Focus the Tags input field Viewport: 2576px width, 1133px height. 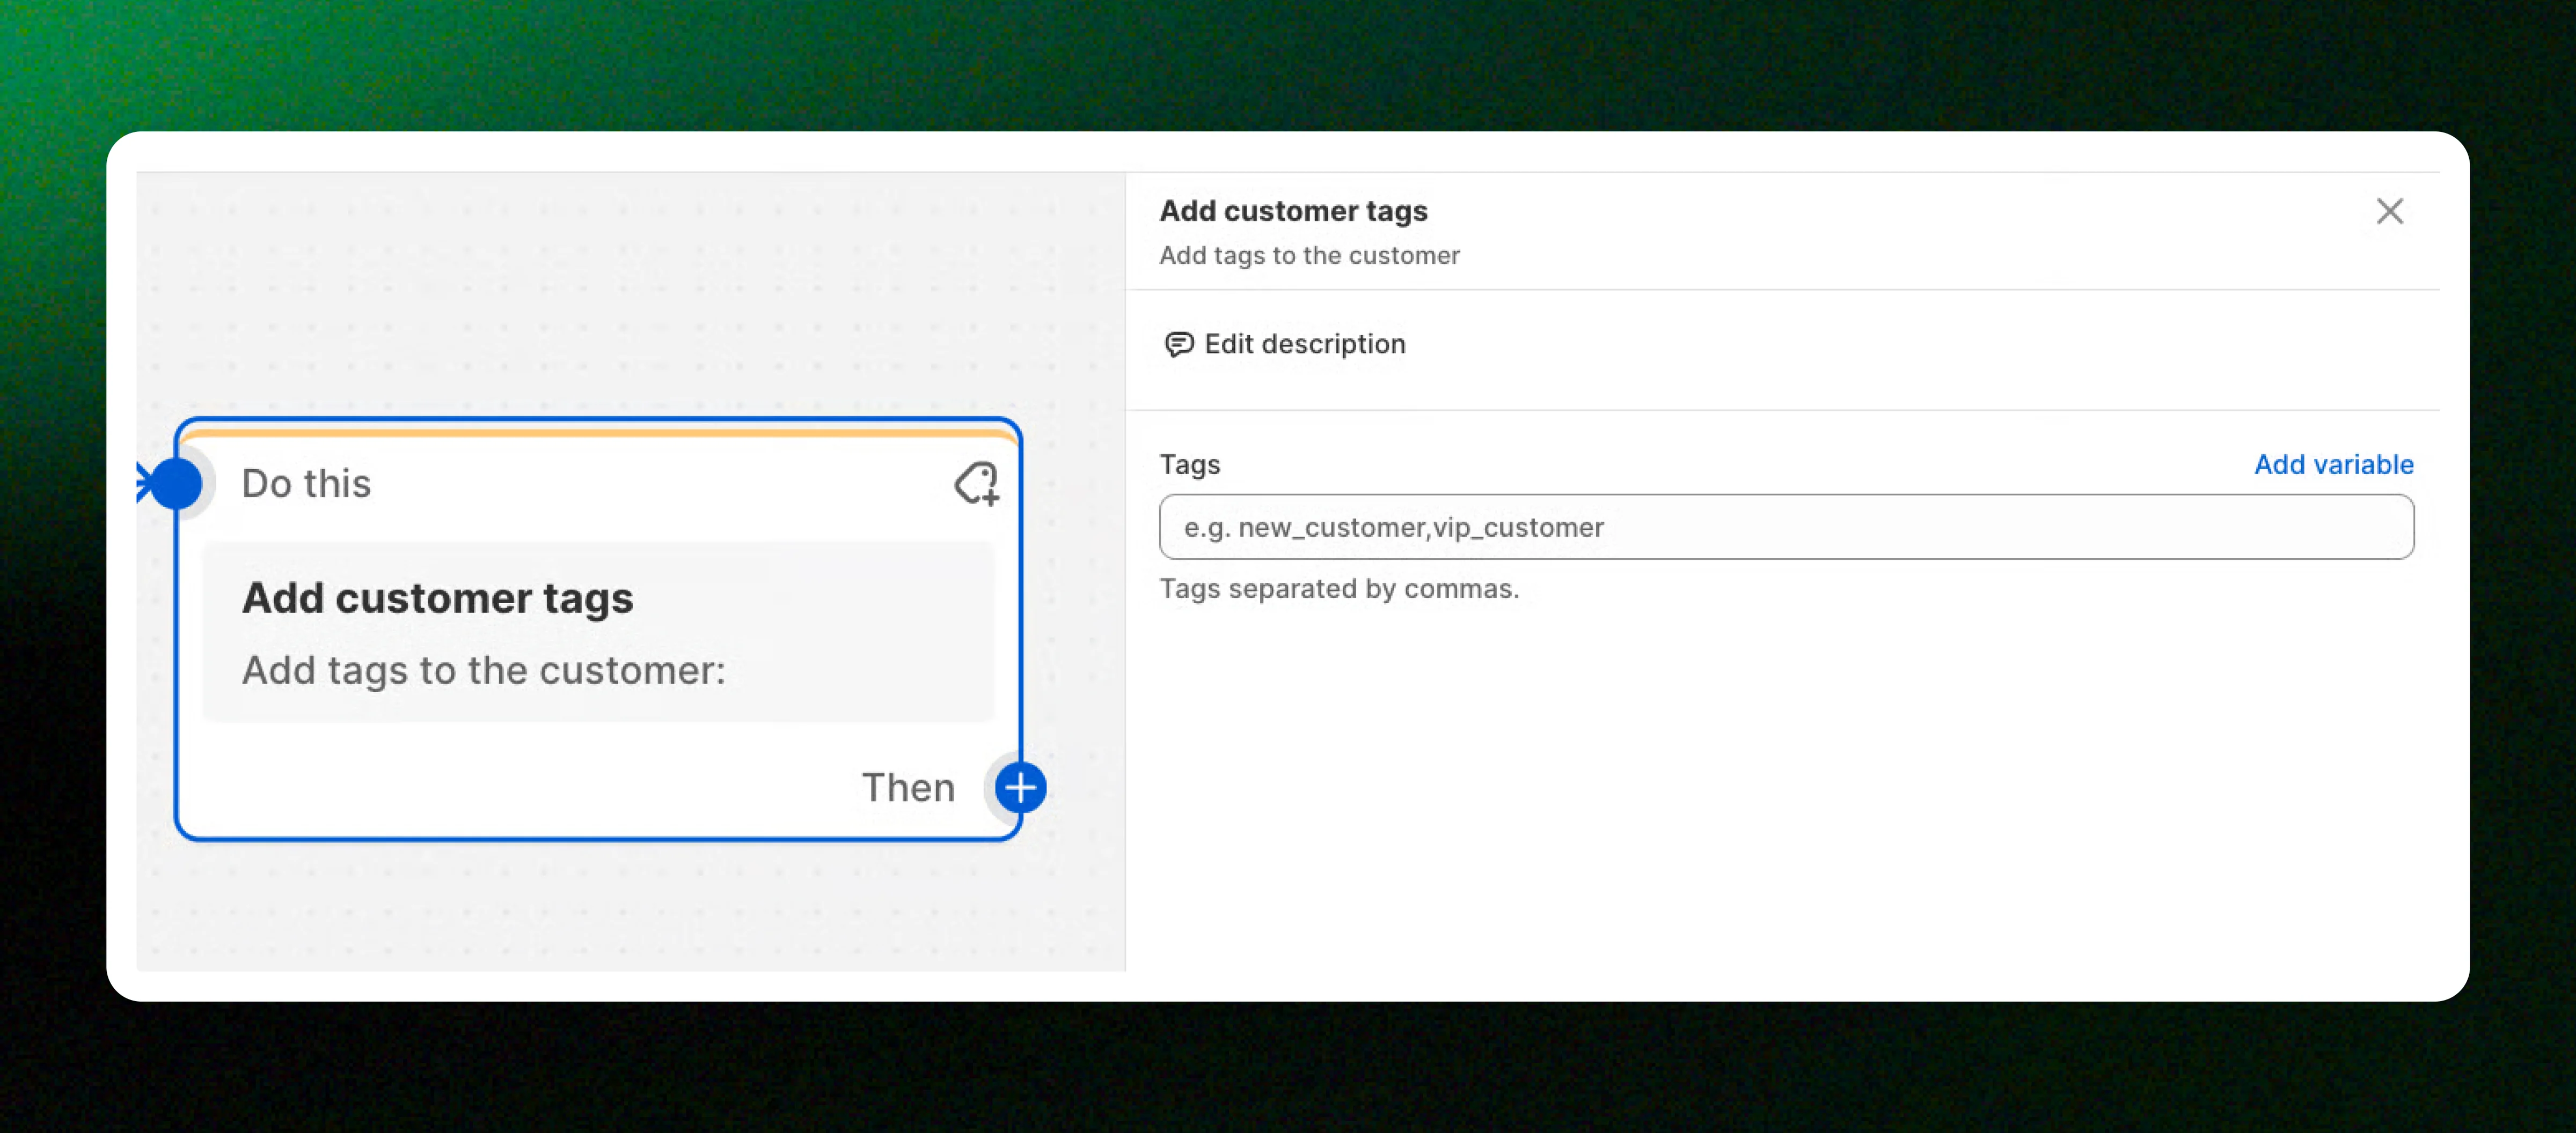[x=1785, y=527]
